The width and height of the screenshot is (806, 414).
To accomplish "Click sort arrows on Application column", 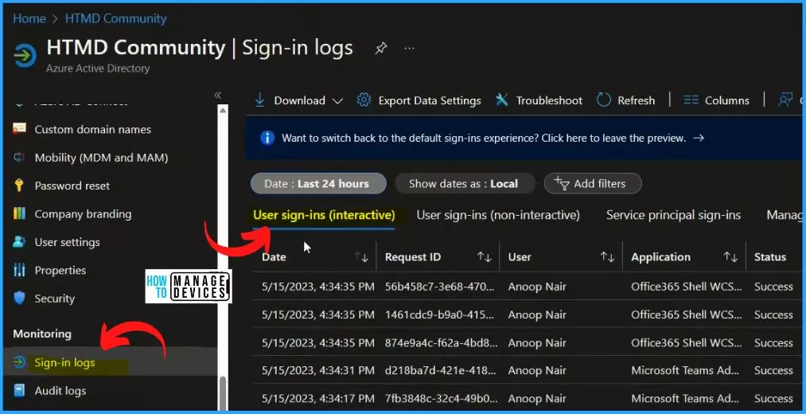I will click(730, 257).
